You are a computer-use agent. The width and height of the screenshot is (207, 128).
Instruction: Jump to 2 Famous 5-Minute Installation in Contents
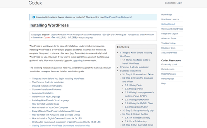(135, 67)
